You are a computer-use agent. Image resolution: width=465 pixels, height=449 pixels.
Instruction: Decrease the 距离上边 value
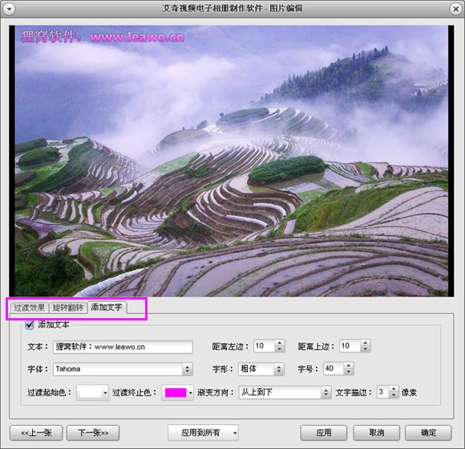click(x=366, y=349)
